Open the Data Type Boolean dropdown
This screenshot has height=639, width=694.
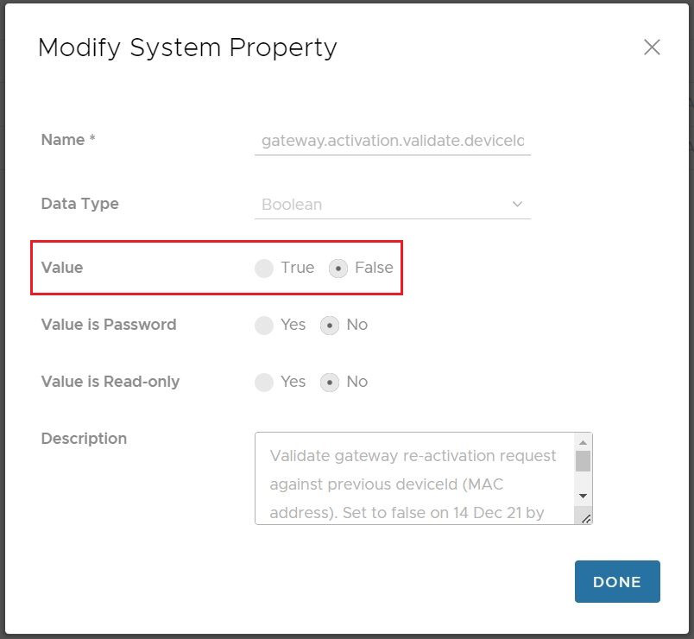click(x=392, y=205)
